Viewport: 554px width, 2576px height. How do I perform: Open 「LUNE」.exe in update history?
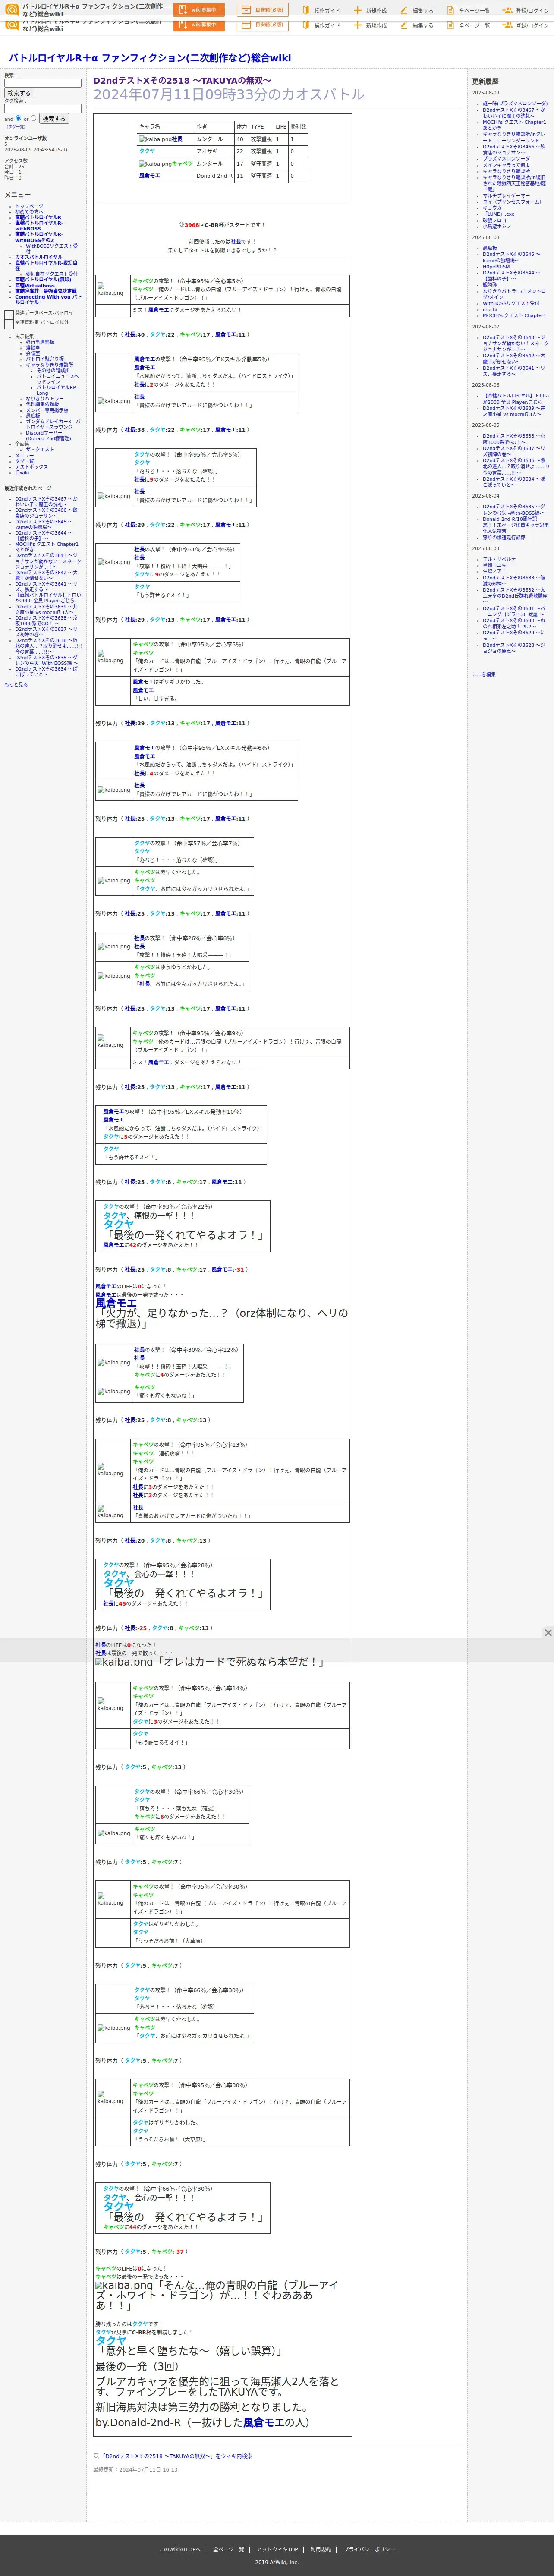499,214
